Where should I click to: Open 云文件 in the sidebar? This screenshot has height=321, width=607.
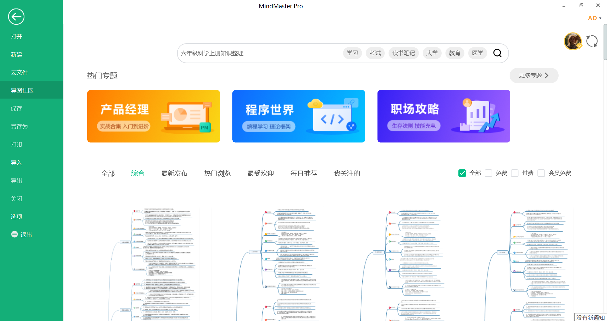(19, 72)
